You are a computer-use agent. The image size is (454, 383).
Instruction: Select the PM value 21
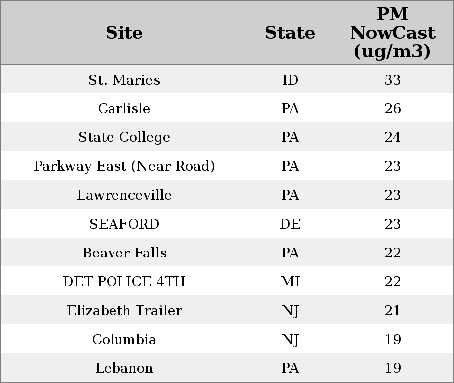392,311
